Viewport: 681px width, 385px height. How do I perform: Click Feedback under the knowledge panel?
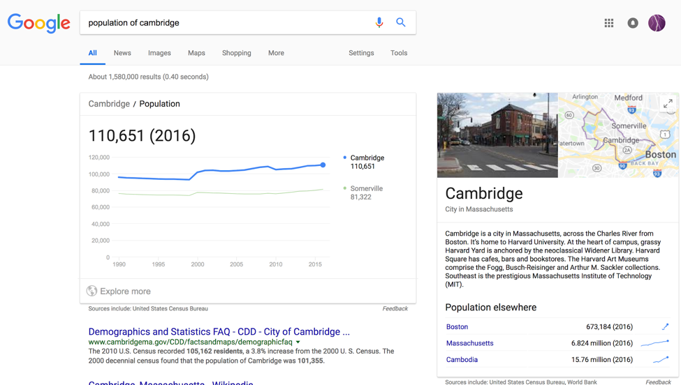(x=658, y=382)
